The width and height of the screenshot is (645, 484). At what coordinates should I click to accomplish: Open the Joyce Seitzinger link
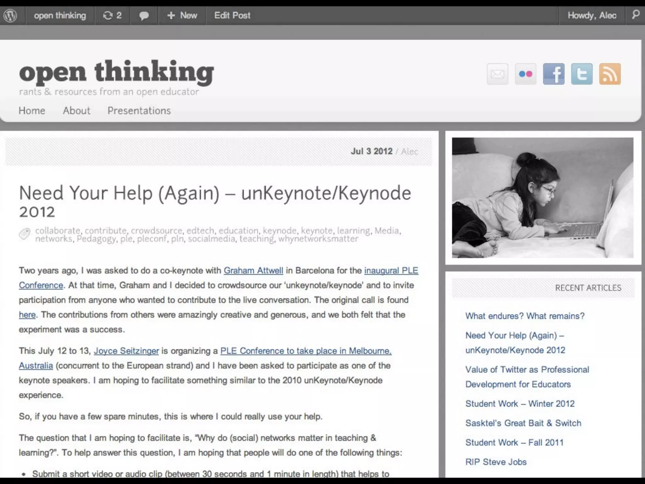[x=126, y=351]
